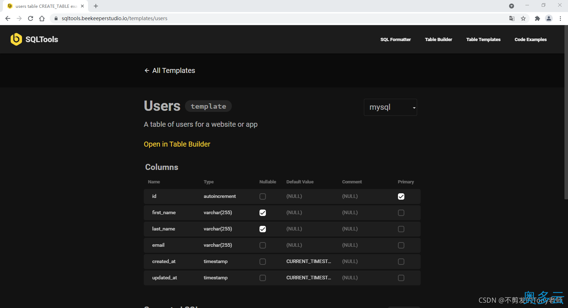Viewport: 568px width, 308px height.
Task: Click the Type column header
Action: tap(209, 182)
